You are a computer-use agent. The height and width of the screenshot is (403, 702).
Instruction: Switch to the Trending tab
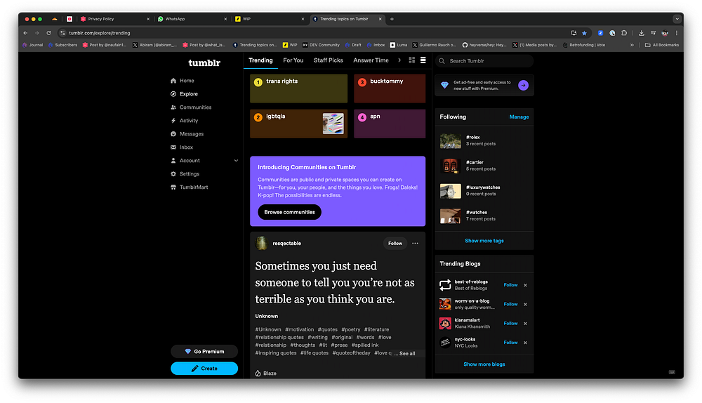tap(260, 60)
